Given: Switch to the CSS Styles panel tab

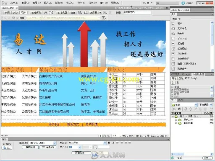Looking at the screenshot, I should pos(175,74).
